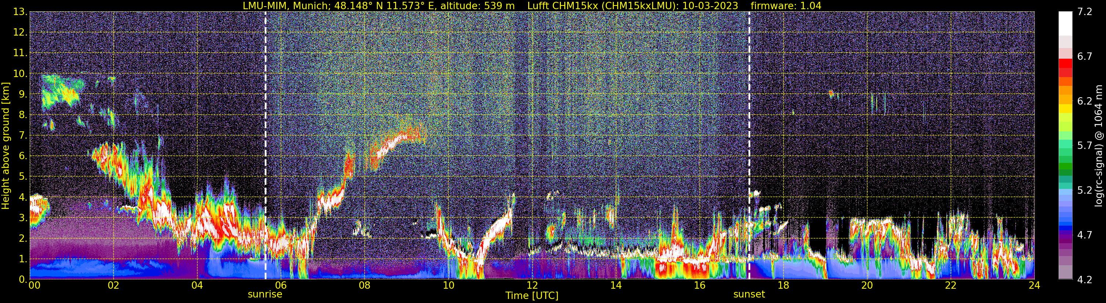Click the 'Time [UTC]' axis label
This screenshot has height=303, width=1106.
[532, 296]
